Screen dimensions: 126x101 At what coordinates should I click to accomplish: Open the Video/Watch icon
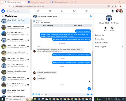(62, 11)
